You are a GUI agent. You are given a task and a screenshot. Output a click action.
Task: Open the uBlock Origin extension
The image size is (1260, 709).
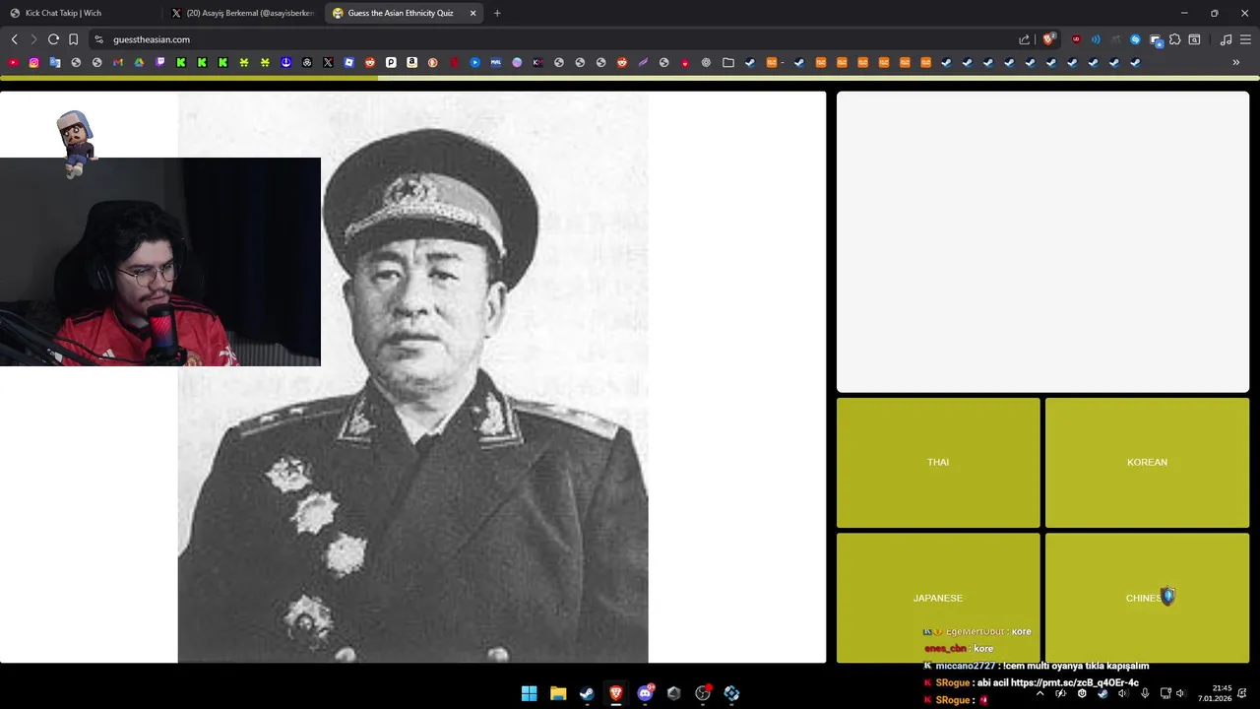1075,39
